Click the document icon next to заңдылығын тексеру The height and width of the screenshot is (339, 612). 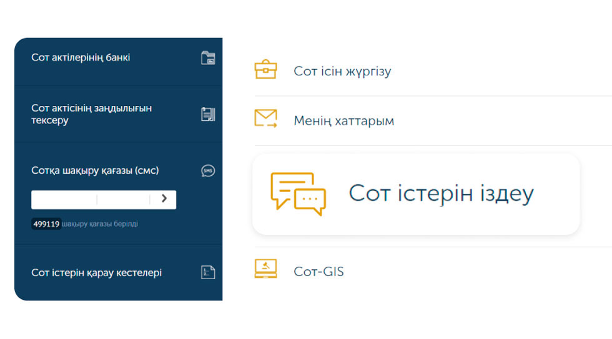tap(208, 114)
